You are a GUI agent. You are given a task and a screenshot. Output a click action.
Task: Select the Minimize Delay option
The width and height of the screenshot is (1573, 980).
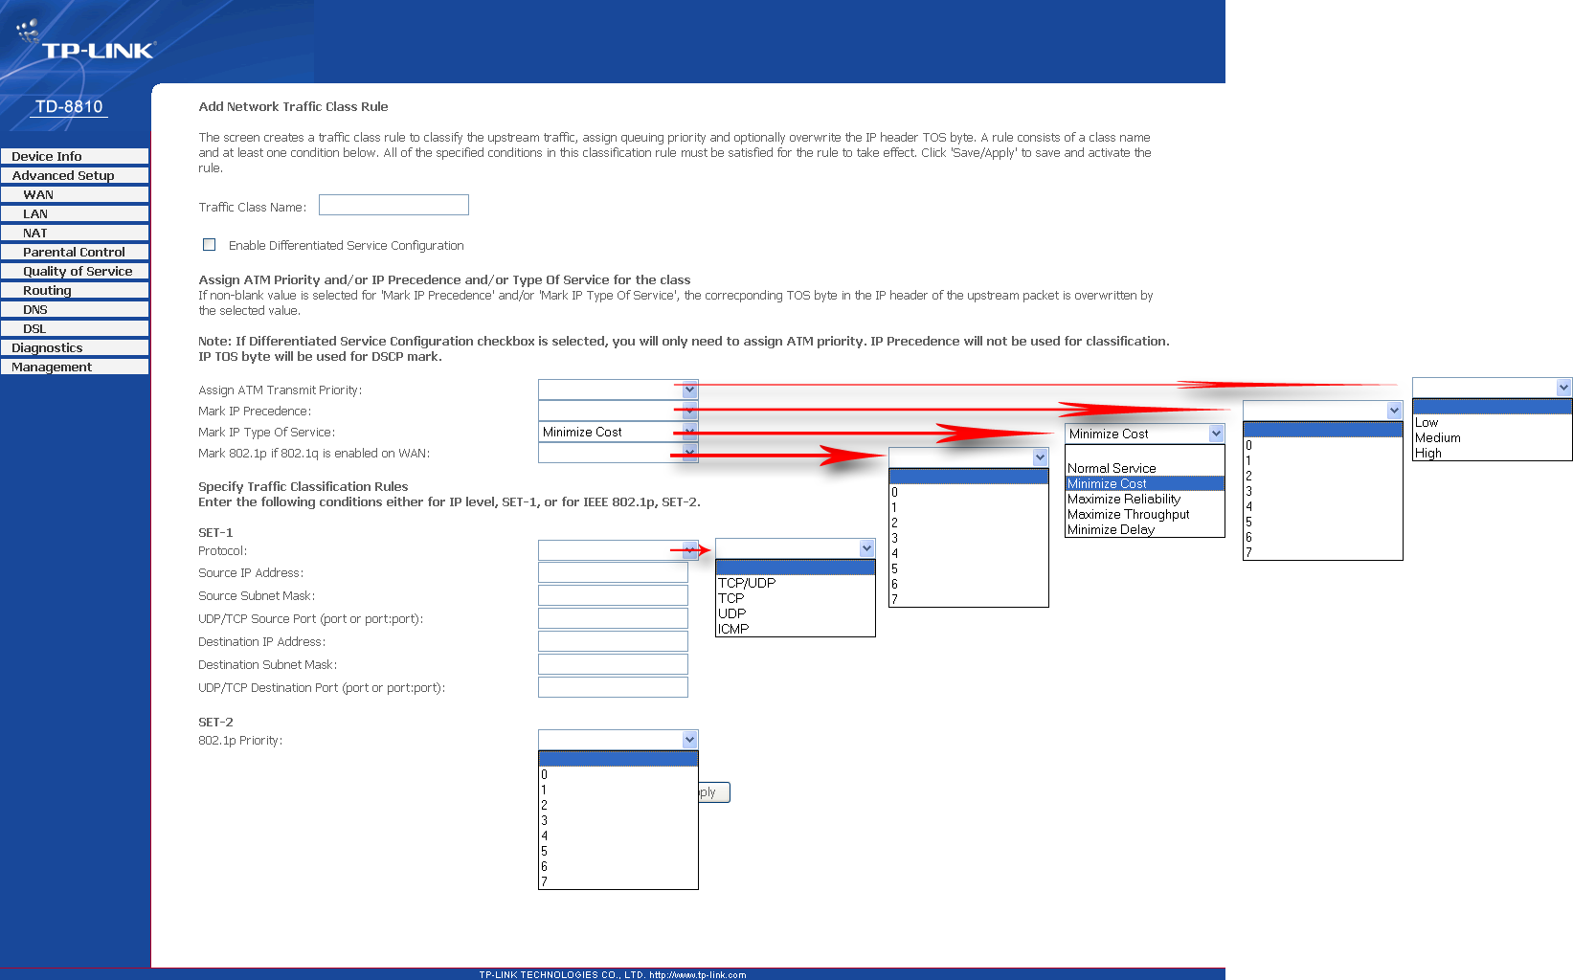[1144, 529]
